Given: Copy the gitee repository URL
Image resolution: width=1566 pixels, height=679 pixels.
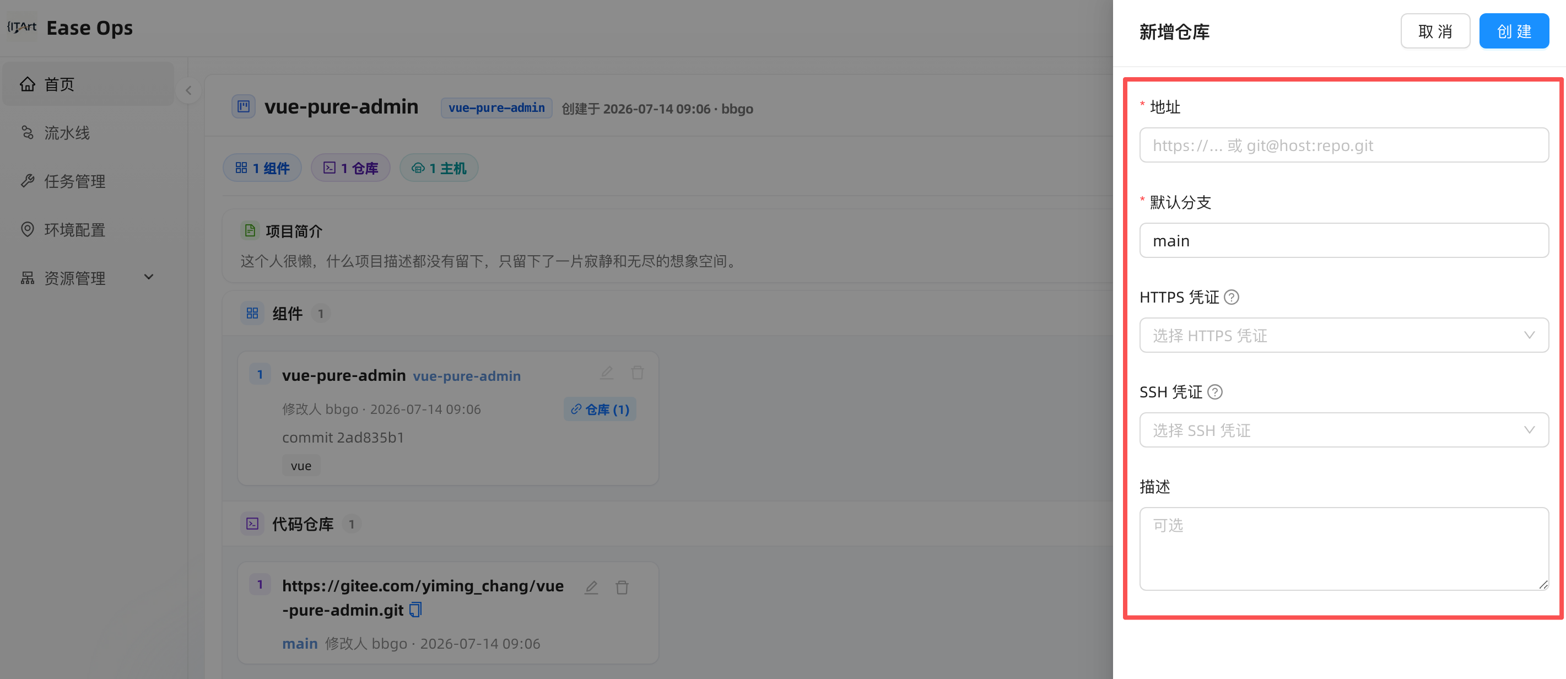Looking at the screenshot, I should 416,609.
